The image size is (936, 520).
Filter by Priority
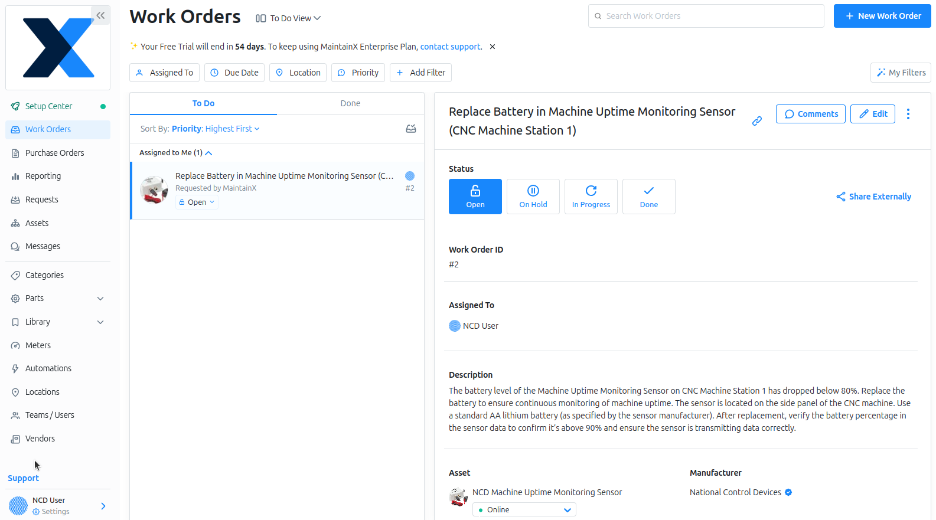pyautogui.click(x=358, y=73)
